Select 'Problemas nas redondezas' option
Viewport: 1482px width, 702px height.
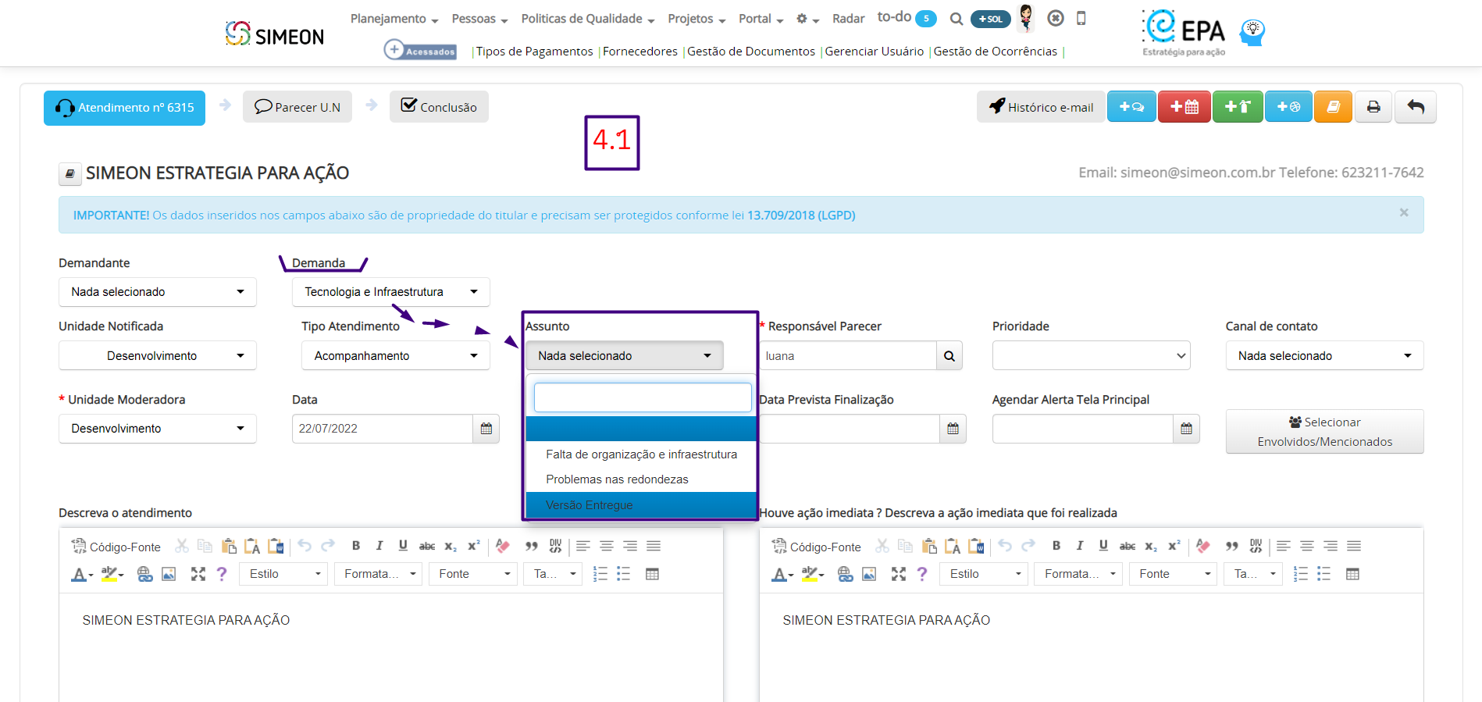pyautogui.click(x=617, y=479)
